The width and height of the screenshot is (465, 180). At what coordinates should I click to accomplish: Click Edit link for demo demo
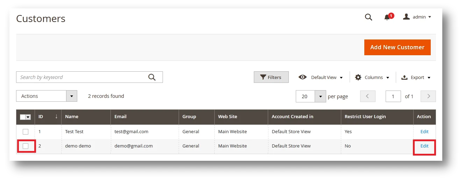tap(424, 146)
